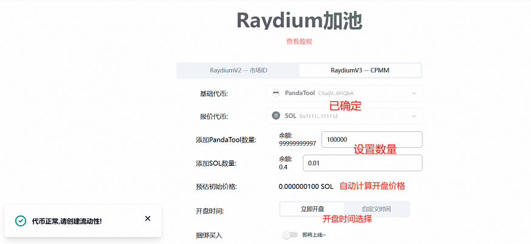Click the 代币正常,请创建流动性! message
This screenshot has height=244, width=531.
tap(67, 222)
